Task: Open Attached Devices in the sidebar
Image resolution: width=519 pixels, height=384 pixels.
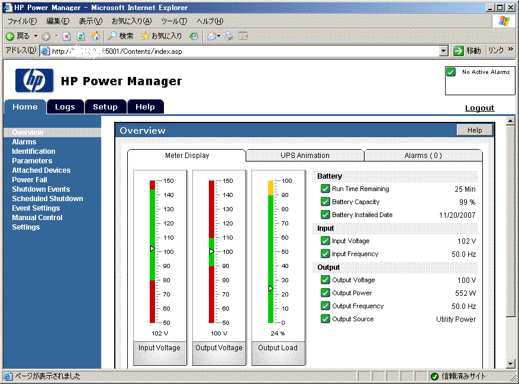Action: pyautogui.click(x=41, y=170)
